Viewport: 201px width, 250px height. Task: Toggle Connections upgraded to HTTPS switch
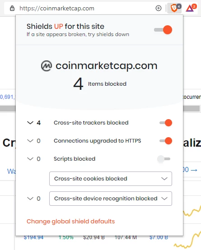click(166, 141)
